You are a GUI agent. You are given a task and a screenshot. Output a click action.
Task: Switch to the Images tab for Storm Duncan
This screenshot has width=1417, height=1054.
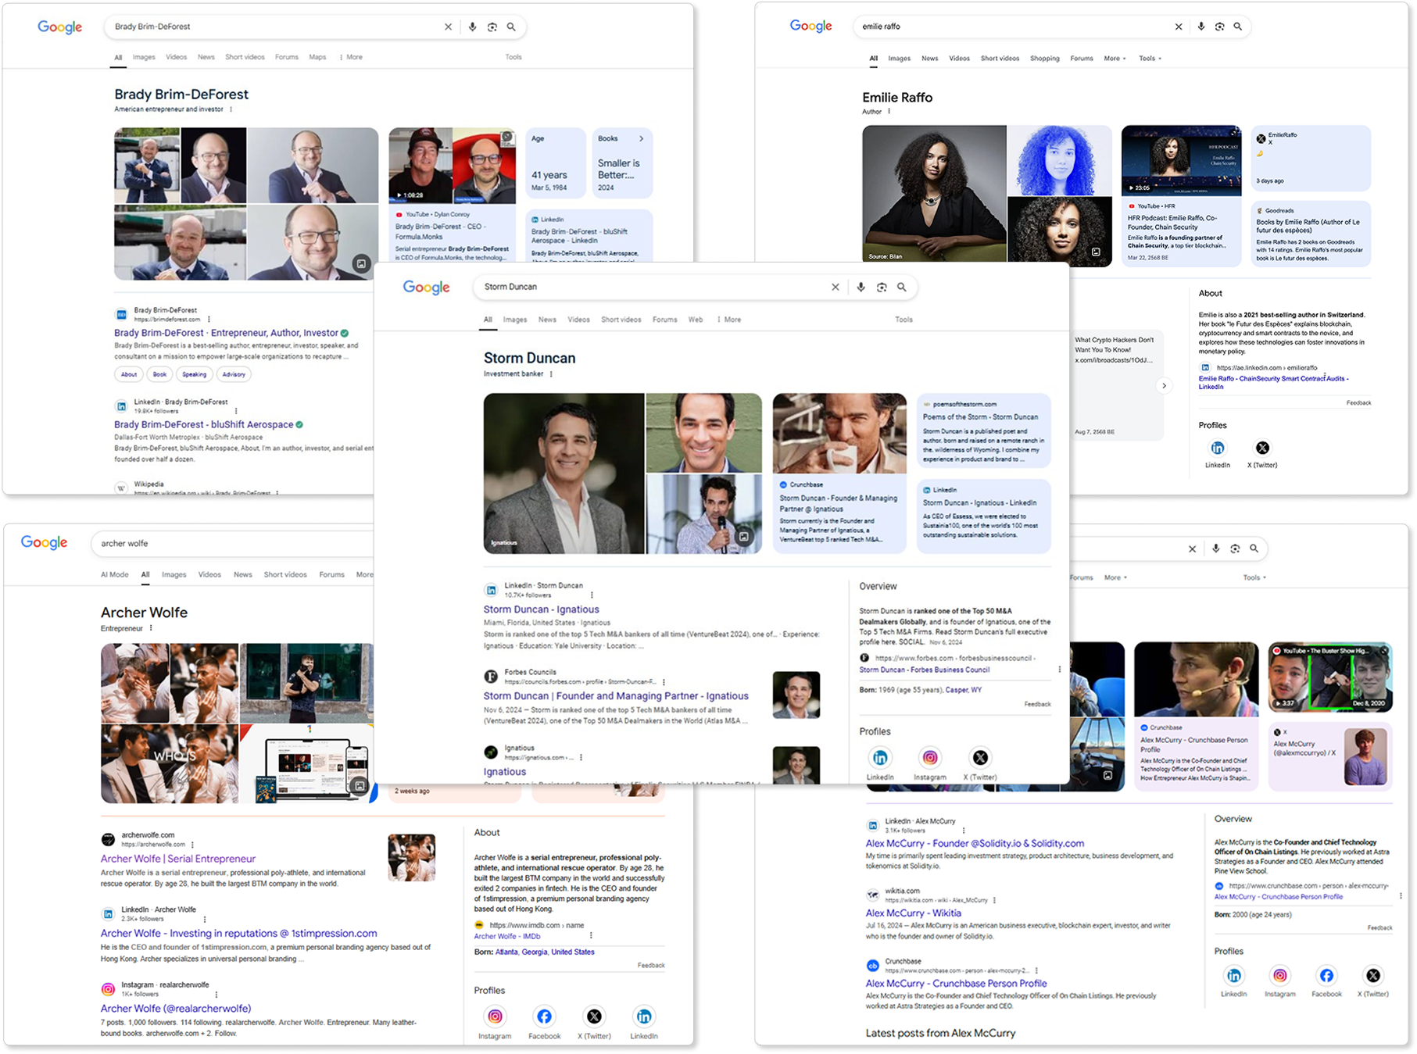[x=515, y=320]
